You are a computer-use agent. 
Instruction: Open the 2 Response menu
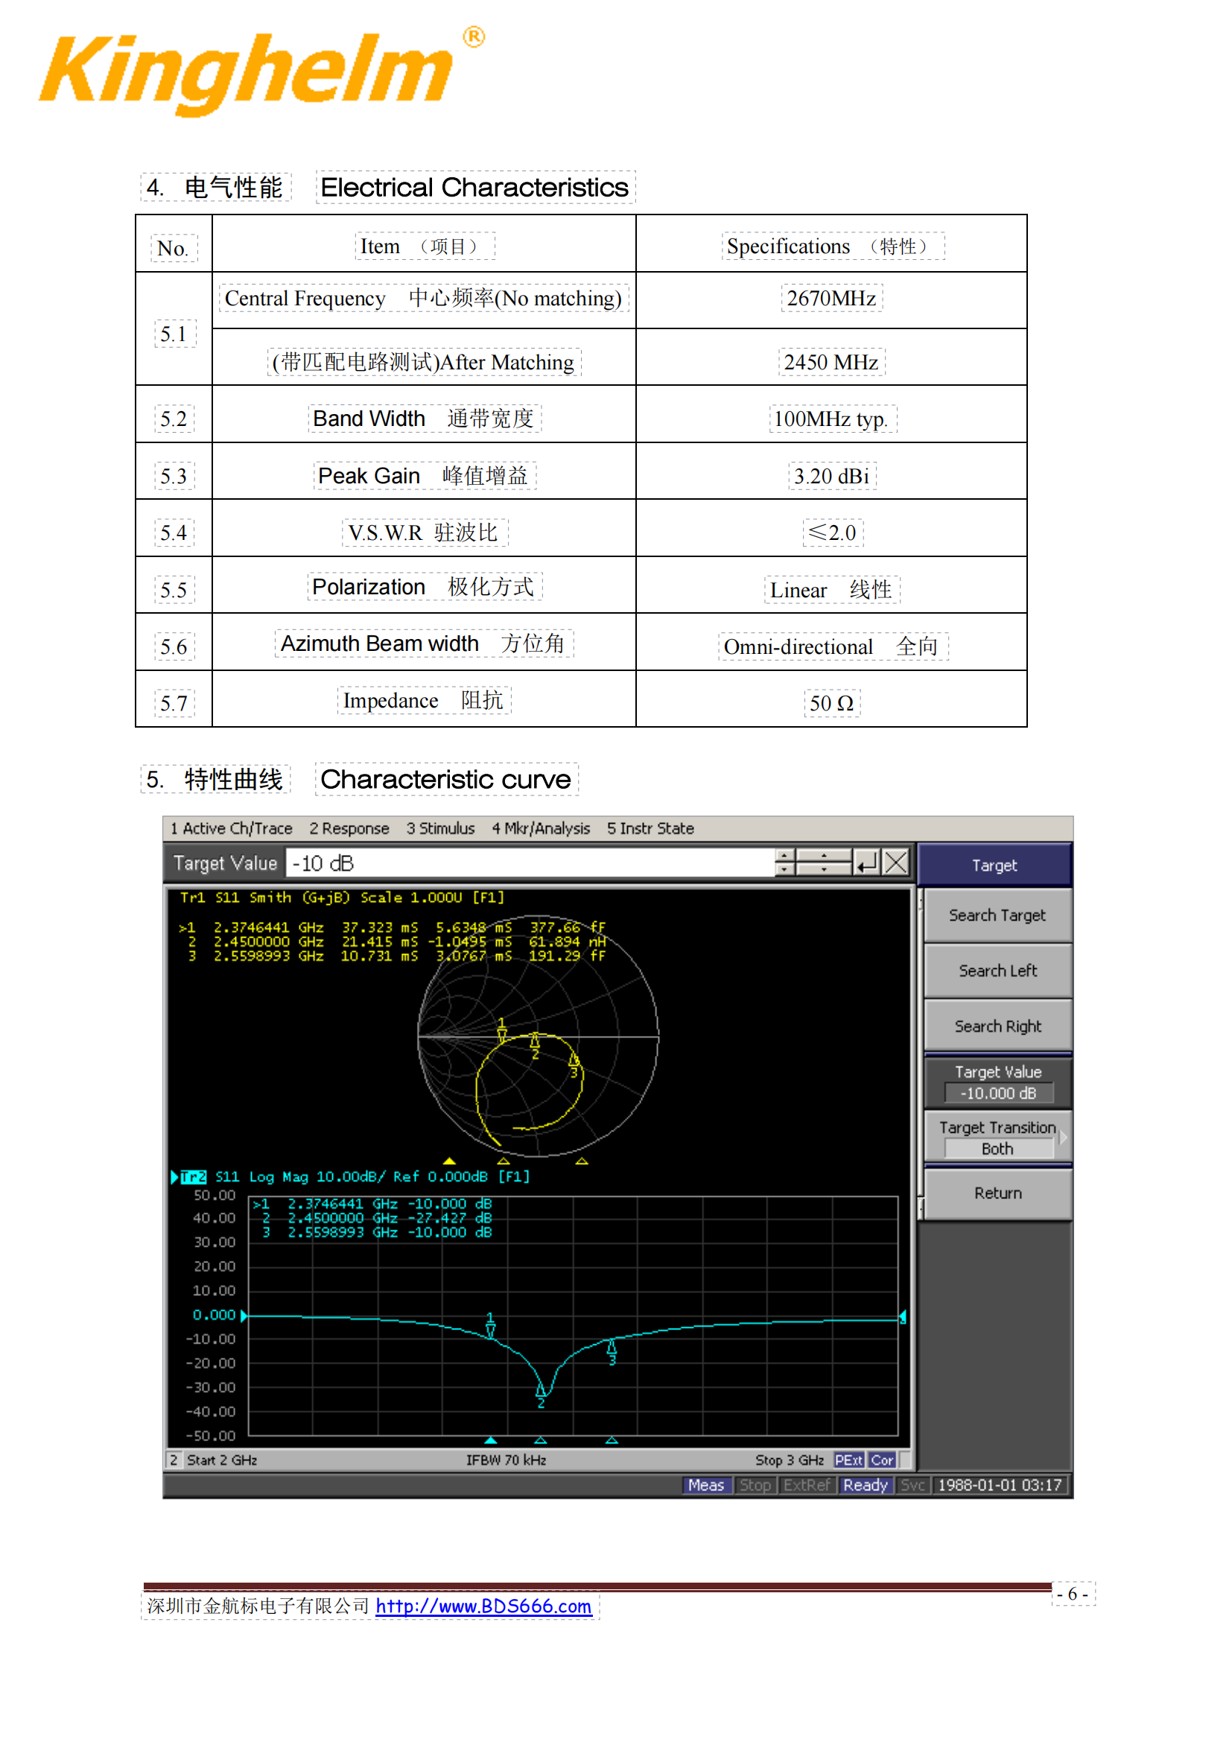pos(349,828)
